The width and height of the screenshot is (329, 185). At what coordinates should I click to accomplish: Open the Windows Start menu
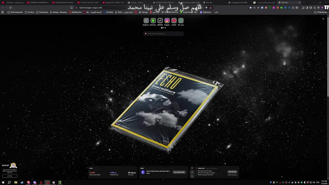pyautogui.click(x=3, y=182)
